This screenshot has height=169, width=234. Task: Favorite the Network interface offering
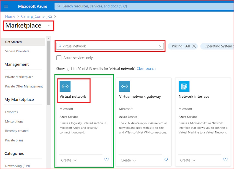tap(225, 160)
